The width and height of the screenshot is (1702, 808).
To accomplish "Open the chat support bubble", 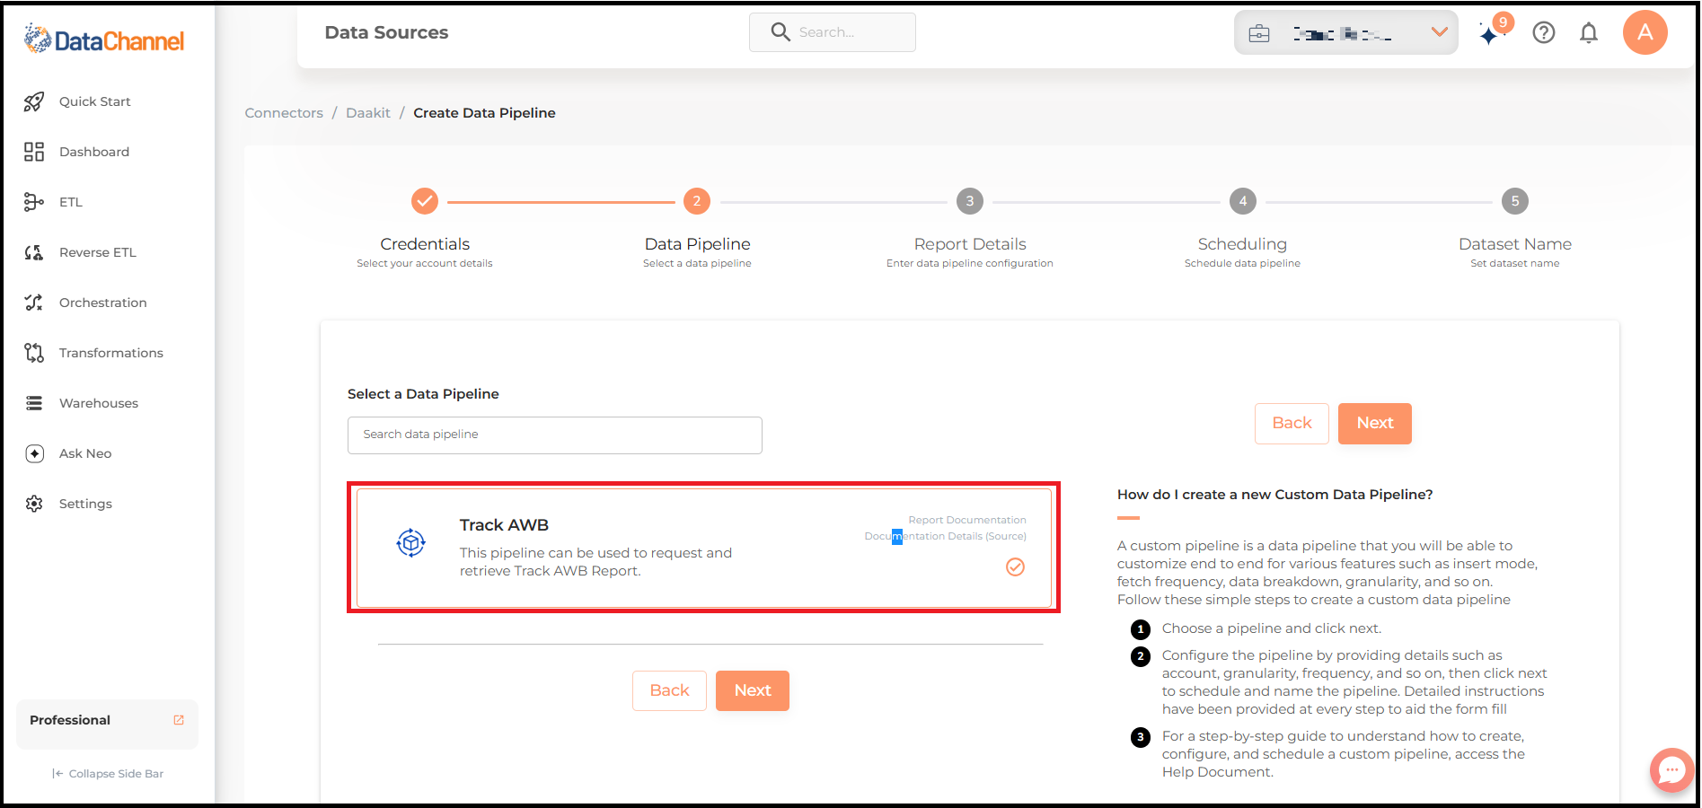I will (1671, 770).
